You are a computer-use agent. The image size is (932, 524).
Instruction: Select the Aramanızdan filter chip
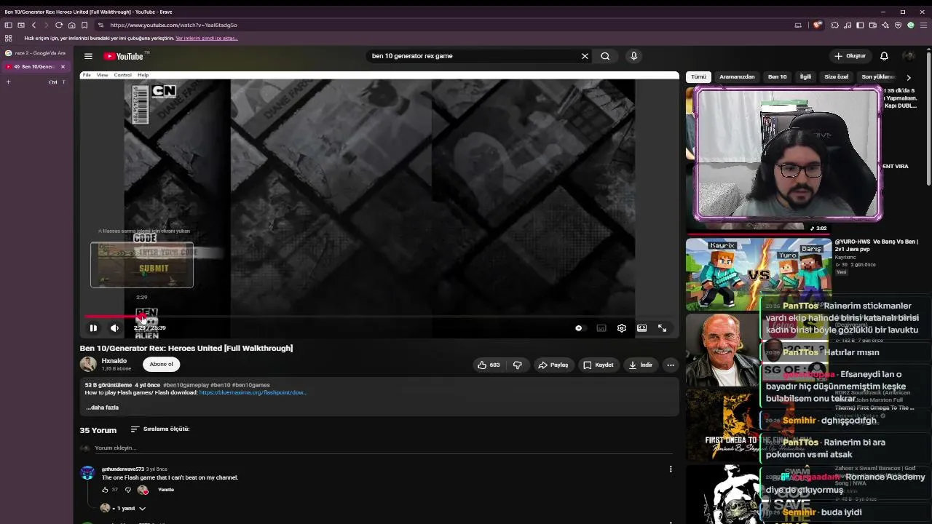click(x=737, y=76)
